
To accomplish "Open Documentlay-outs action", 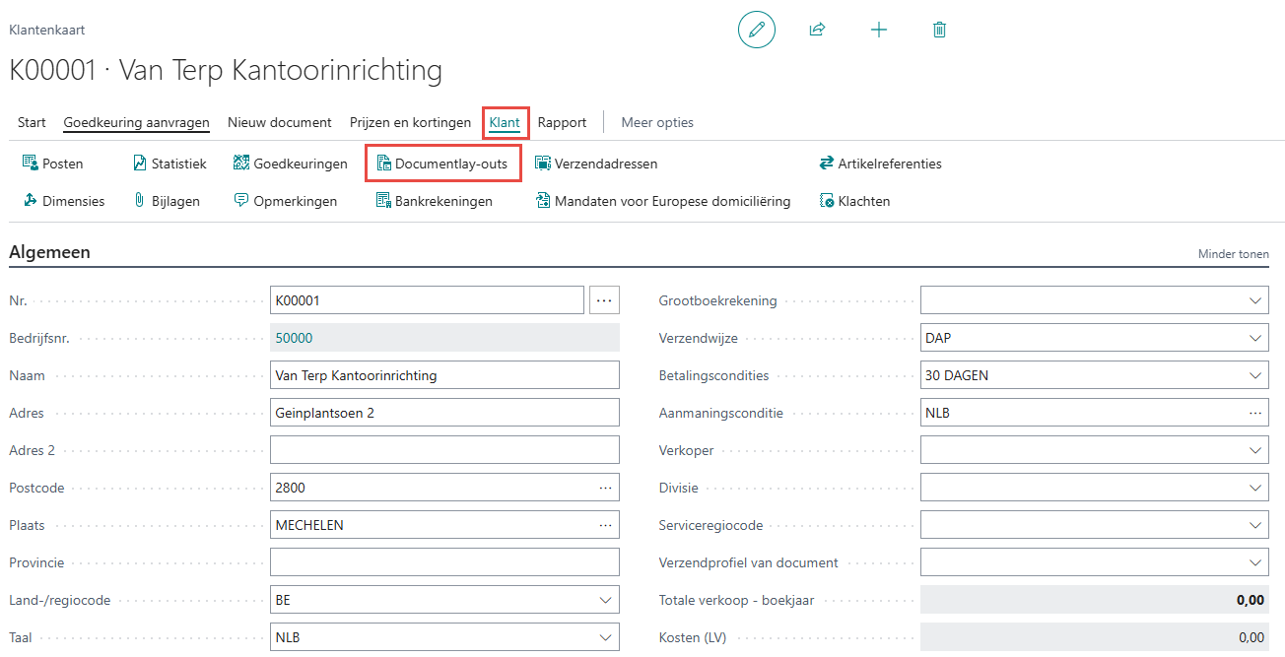I will coord(442,164).
